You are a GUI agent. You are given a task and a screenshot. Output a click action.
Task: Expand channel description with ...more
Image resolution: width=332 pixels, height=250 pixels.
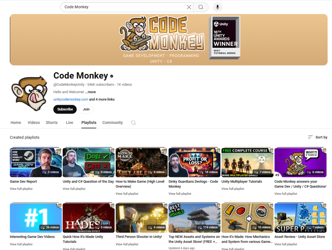[90, 92]
